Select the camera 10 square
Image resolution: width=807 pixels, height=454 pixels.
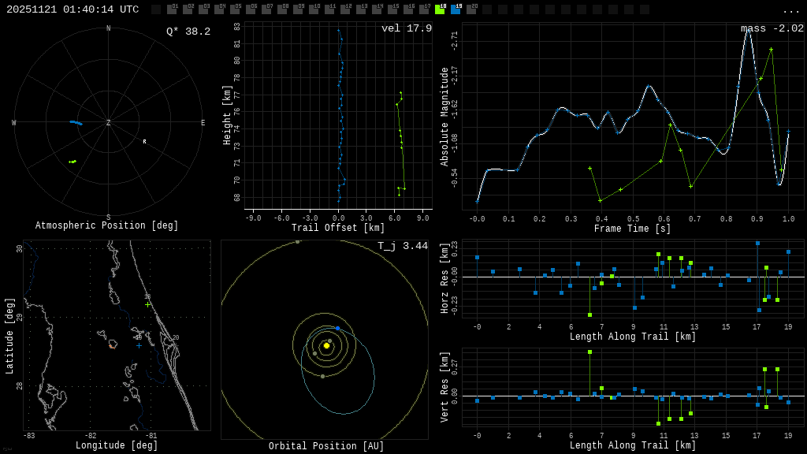314,10
